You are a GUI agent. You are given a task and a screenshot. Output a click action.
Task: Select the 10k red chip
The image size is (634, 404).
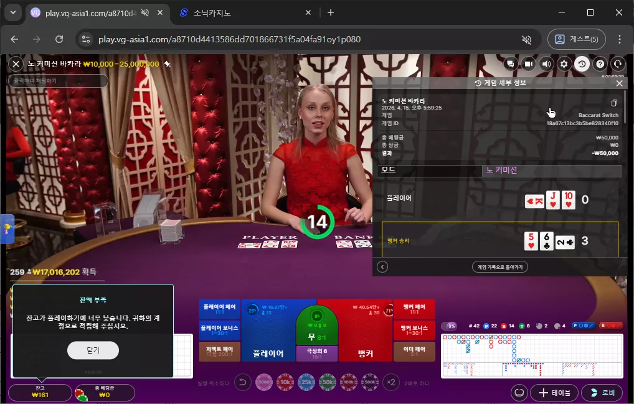[x=285, y=382]
